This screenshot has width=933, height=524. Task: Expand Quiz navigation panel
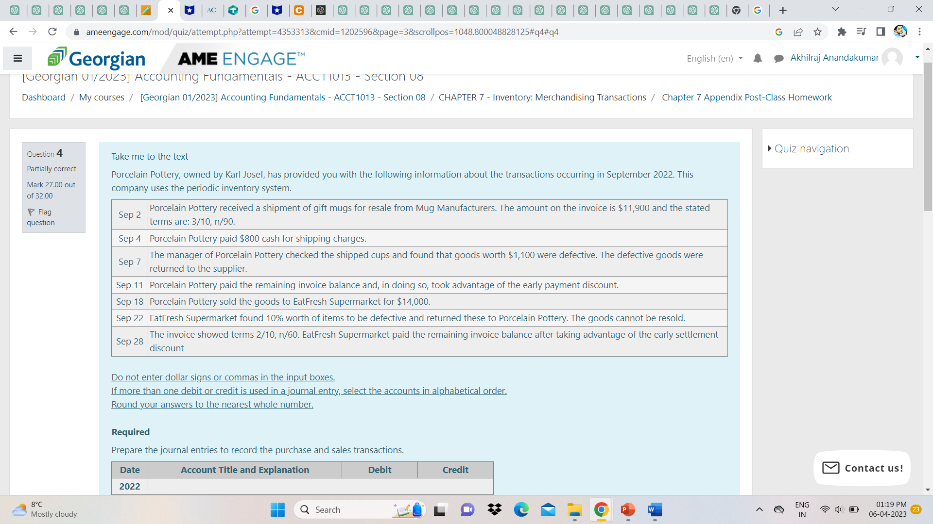(x=811, y=149)
